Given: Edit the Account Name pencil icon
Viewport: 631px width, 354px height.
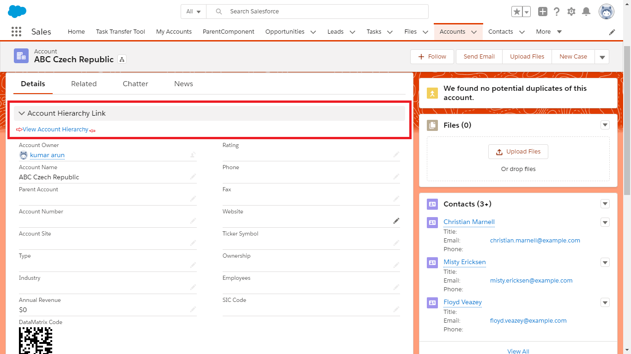Looking at the screenshot, I should (193, 177).
